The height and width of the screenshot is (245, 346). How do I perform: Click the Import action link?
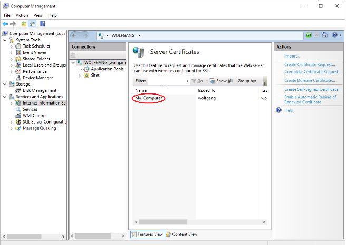click(x=292, y=56)
